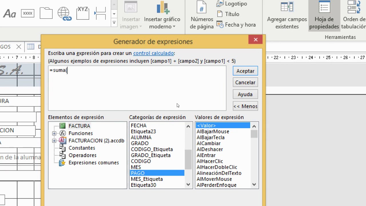Insert a Logotipo
The width and height of the screenshot is (366, 206).
click(x=232, y=4)
